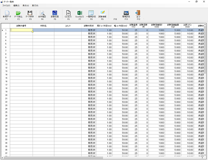The height and width of the screenshot is (160, 208).
Task: Select row header number 5
Action: (x=6, y=44)
